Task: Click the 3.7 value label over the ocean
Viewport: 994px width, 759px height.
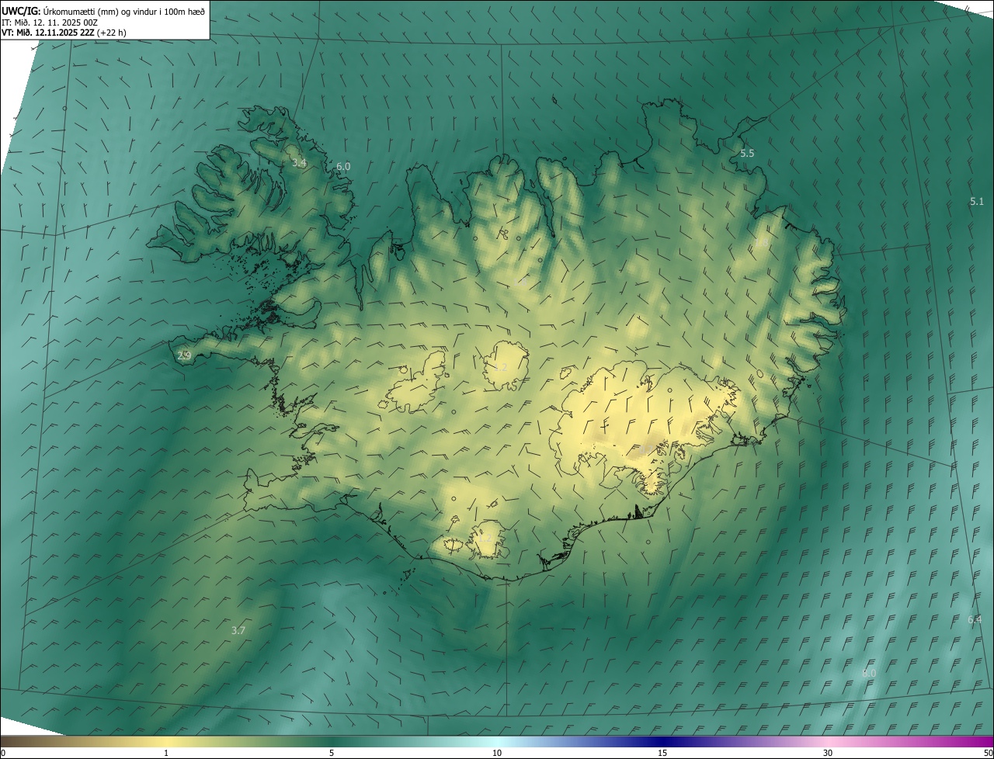Action: click(238, 630)
